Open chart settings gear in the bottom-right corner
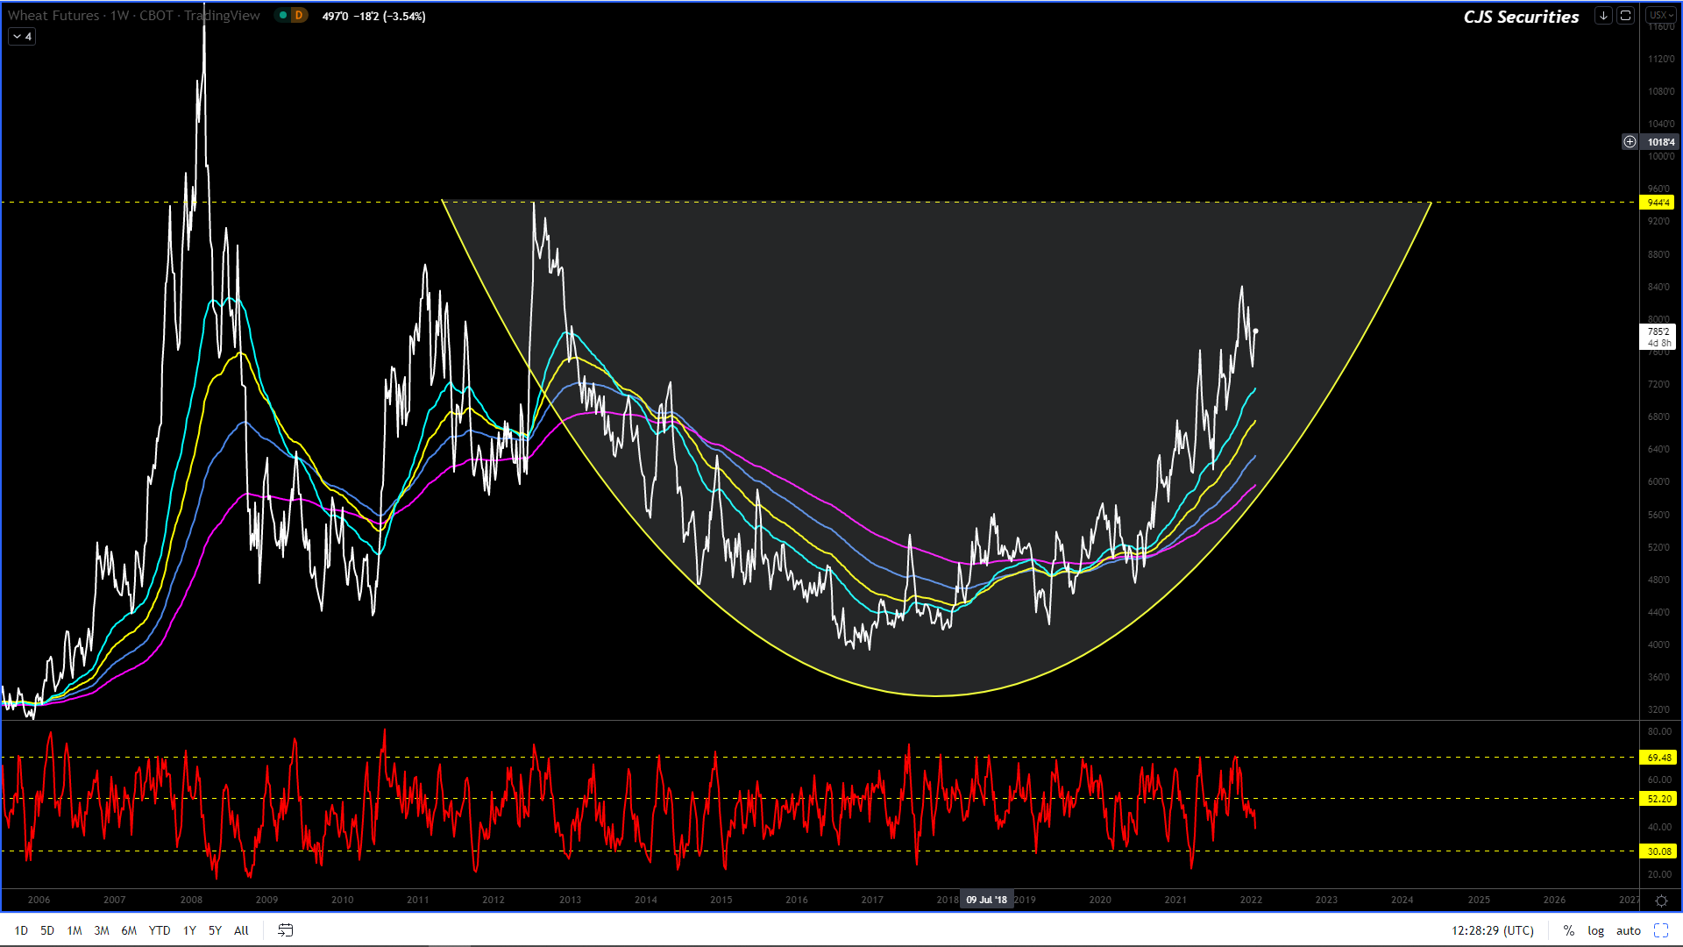 [1661, 901]
